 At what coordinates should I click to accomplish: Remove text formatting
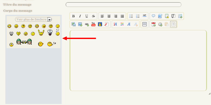tap(136, 24)
